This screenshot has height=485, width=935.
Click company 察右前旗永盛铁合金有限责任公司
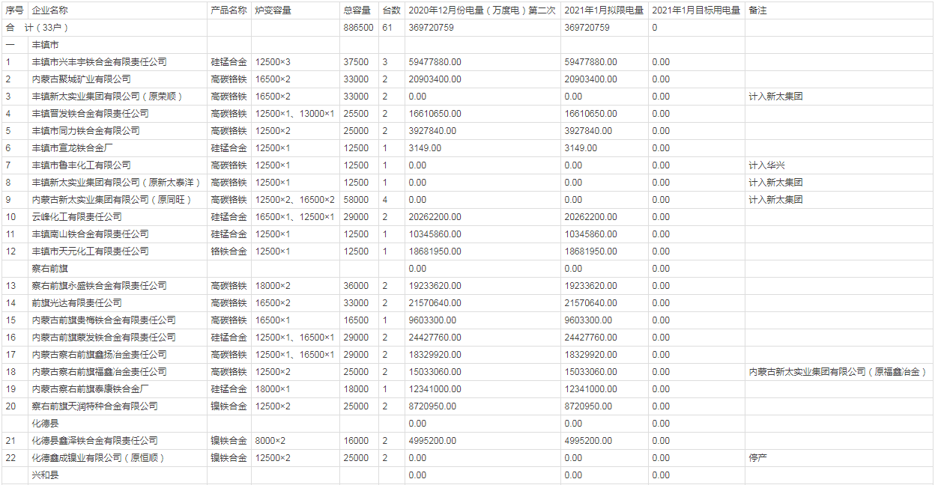[x=99, y=286]
